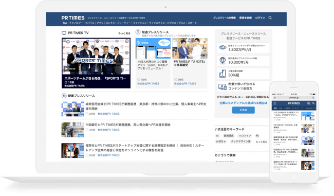Select the ビジネス category tab
334x196 pixels.
[x=172, y=23]
